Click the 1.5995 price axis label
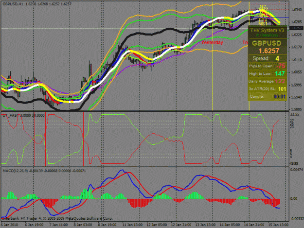 pos(296,85)
